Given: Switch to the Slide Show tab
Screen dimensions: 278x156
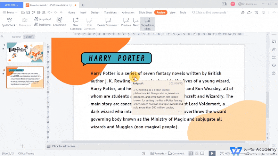Looking at the screenshot, I should [145, 12].
